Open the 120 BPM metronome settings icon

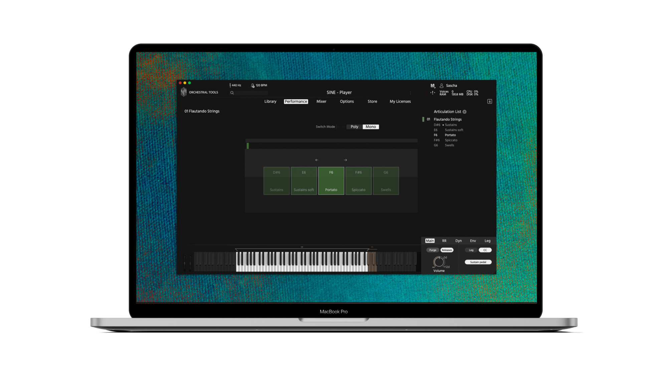[253, 85]
